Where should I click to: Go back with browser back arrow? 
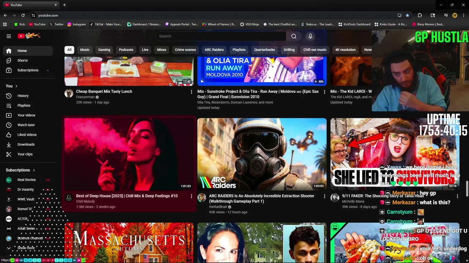point(5,15)
